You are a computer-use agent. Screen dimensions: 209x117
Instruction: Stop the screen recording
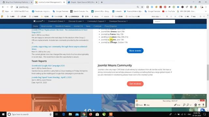click(147, 105)
